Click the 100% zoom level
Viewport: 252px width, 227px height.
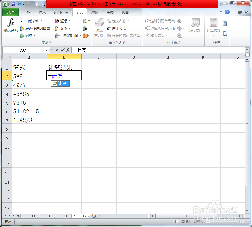tap(199, 221)
